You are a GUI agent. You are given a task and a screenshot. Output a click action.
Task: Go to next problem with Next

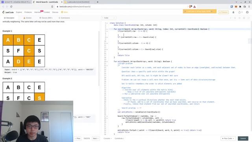(x=95, y=138)
